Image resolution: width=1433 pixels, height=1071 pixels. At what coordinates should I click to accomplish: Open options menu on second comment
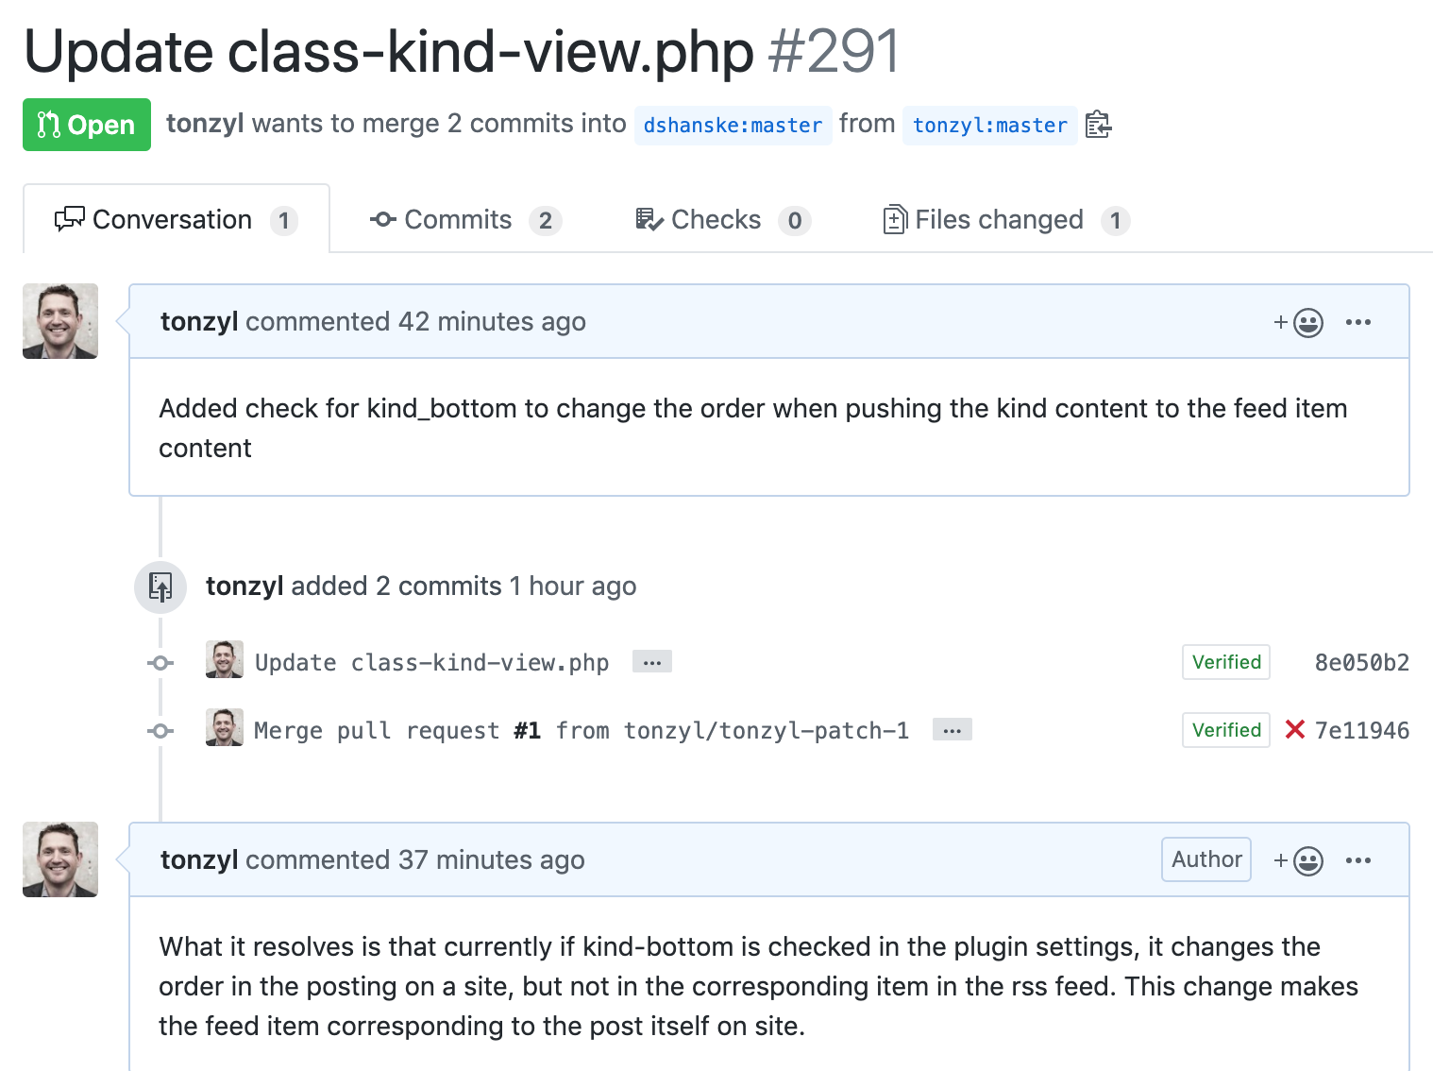pos(1358,860)
